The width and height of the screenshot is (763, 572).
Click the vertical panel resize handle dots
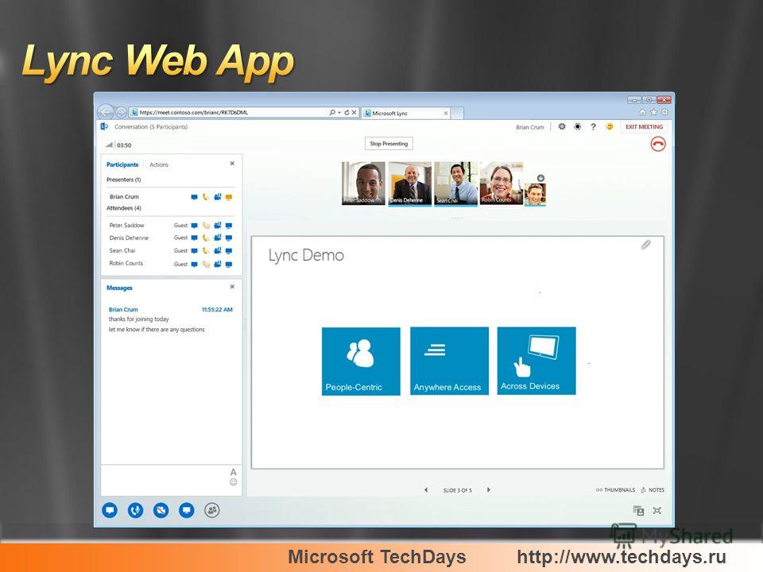pos(245,325)
